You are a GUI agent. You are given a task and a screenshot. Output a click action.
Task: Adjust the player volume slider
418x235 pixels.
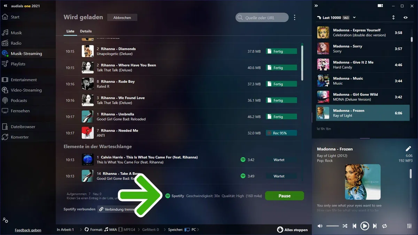(332, 226)
